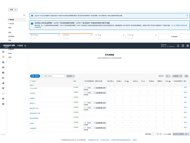Open Rules in the side menu
190x143 pixels.
tap(10, 53)
